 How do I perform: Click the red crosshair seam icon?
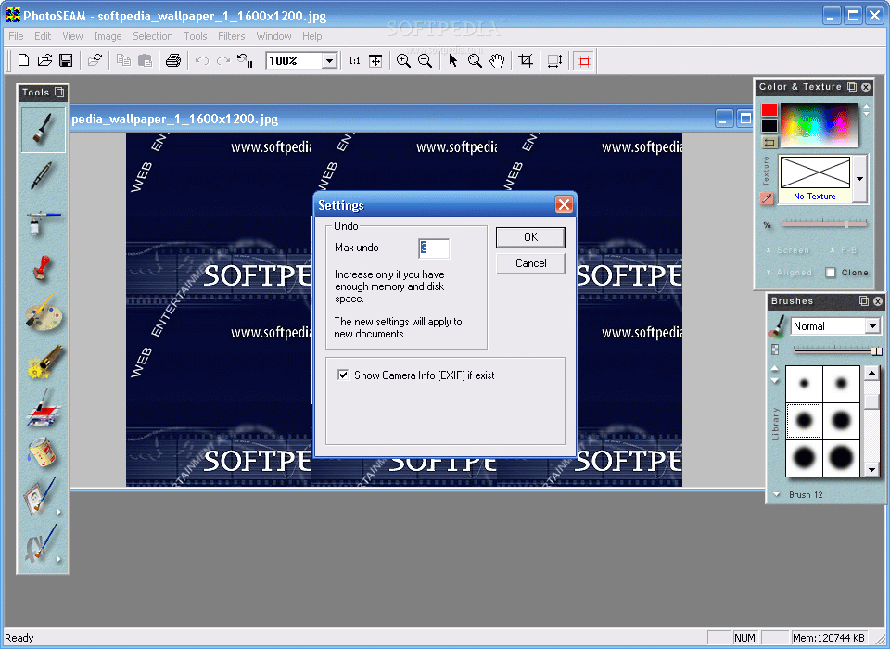(x=584, y=61)
